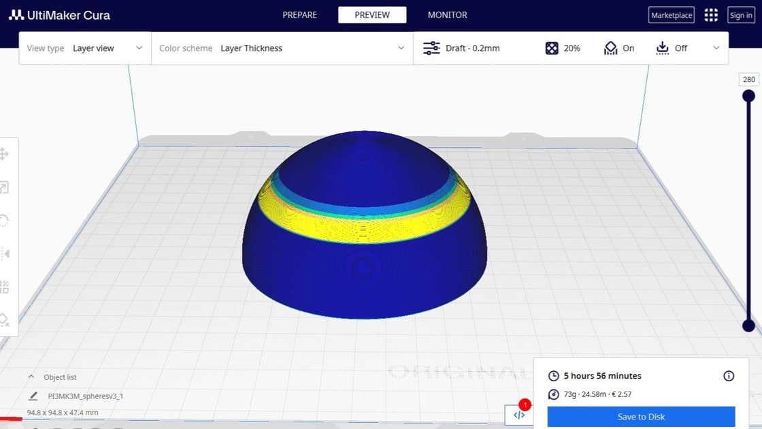This screenshot has width=762, height=429.
Task: Open the infill density settings
Action: (563, 48)
